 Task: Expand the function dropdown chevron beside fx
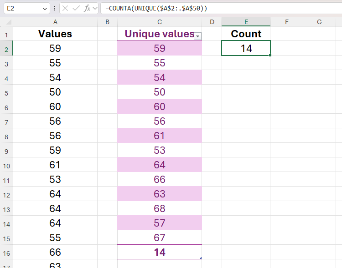coord(95,8)
